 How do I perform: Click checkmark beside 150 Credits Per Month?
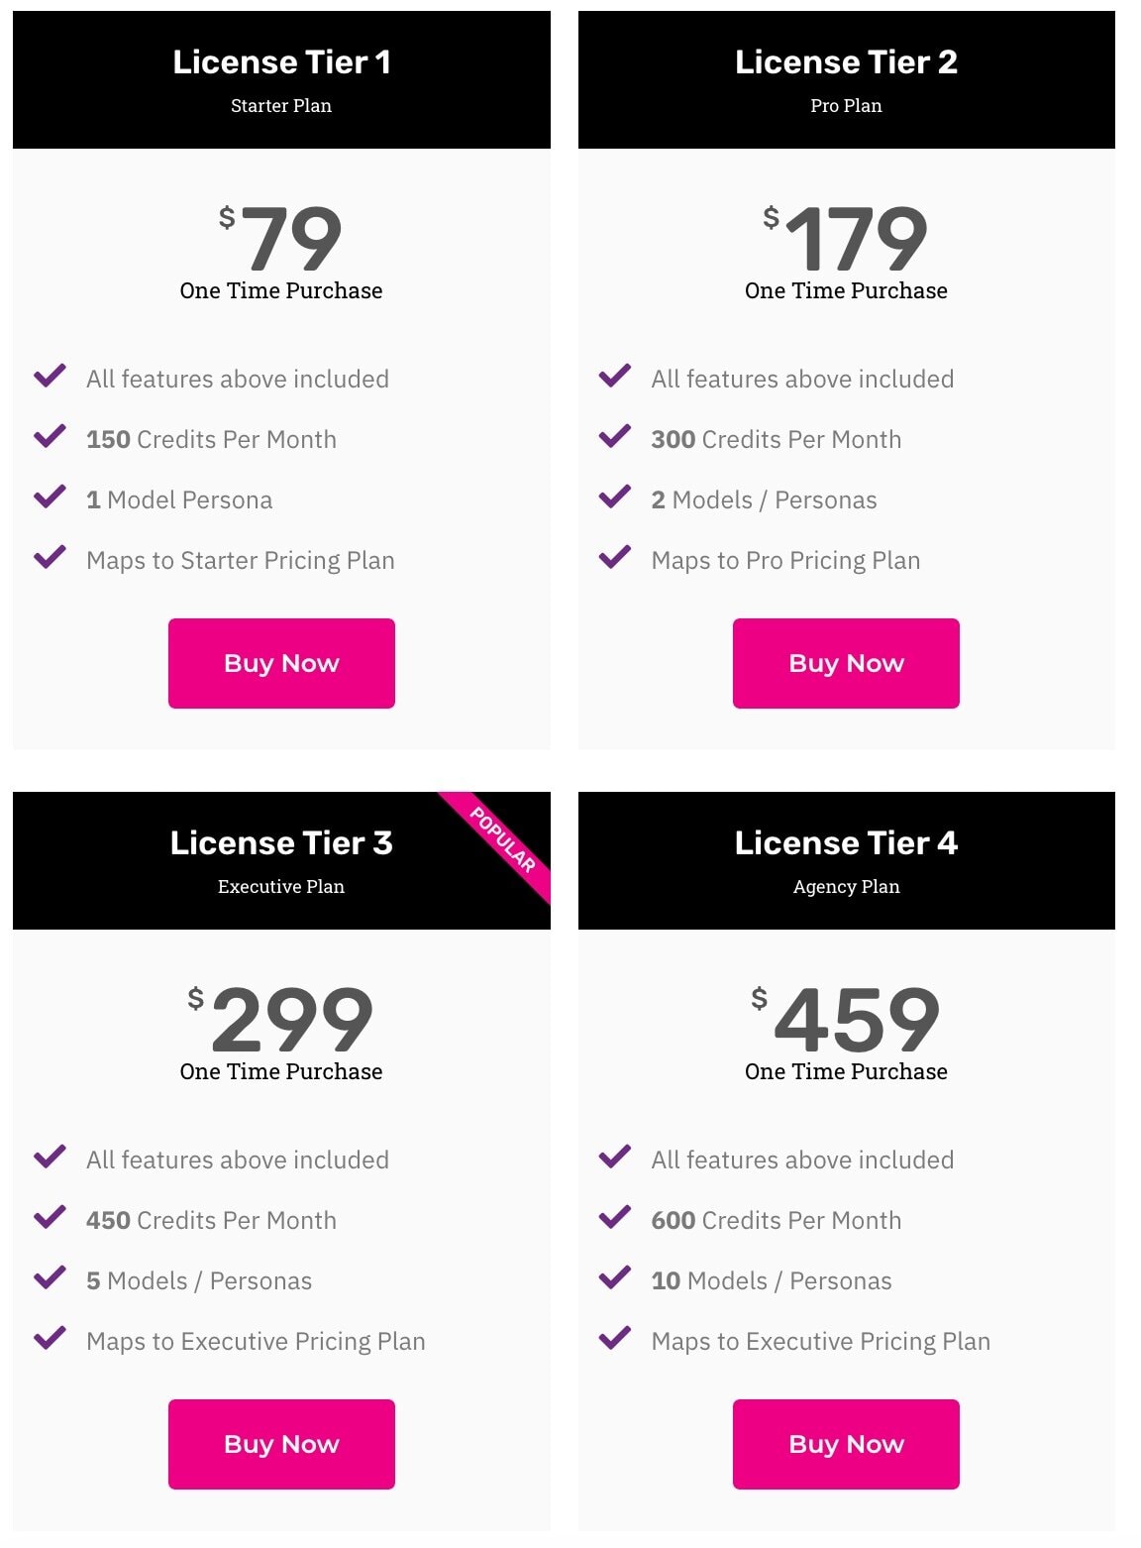[50, 437]
